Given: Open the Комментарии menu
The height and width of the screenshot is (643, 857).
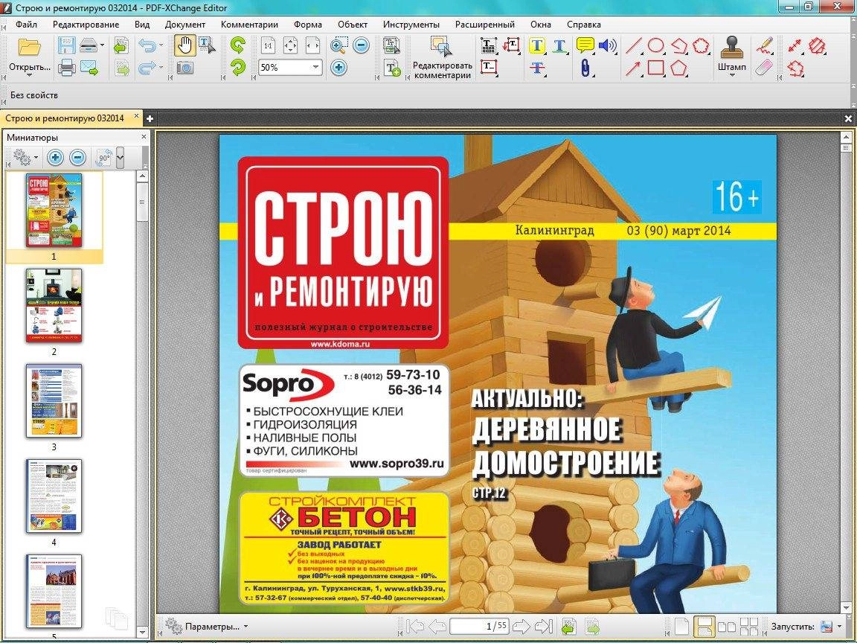Looking at the screenshot, I should point(249,25).
